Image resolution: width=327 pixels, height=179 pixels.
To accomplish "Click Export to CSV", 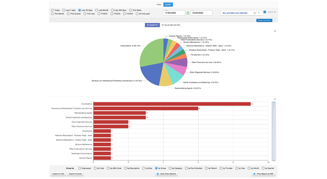I will (58, 174).
